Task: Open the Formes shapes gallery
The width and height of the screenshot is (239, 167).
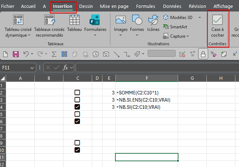Action: click(137, 25)
